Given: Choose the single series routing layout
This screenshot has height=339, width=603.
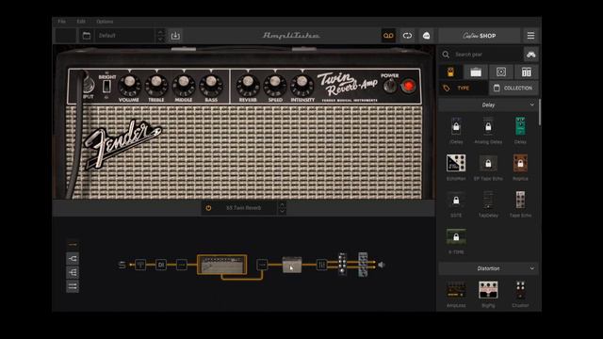Looking at the screenshot, I should 73,245.
